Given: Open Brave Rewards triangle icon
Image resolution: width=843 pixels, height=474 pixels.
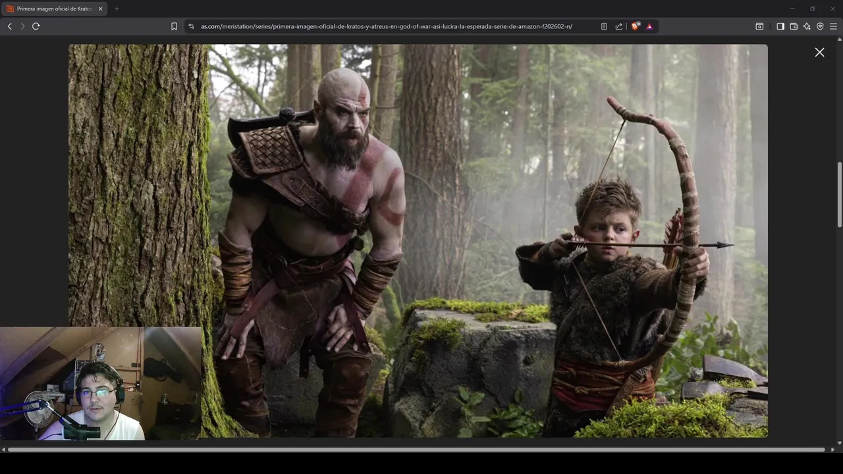Looking at the screenshot, I should (x=649, y=26).
